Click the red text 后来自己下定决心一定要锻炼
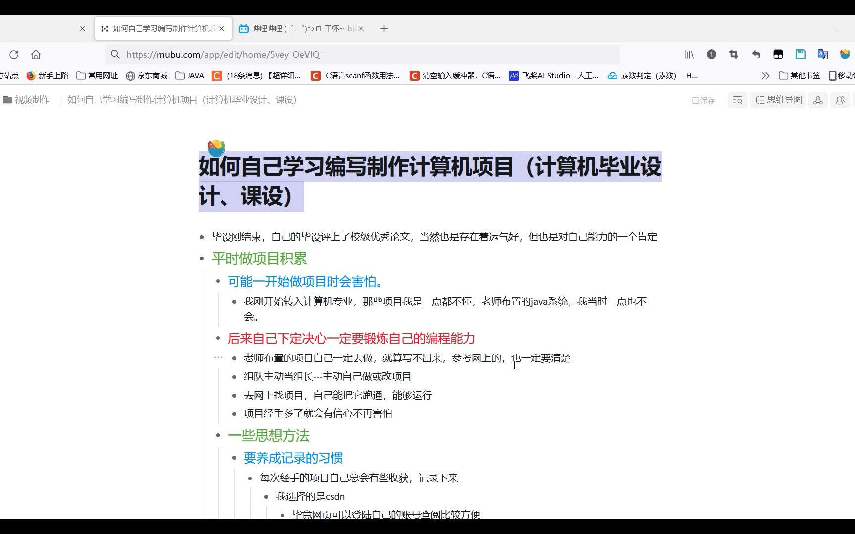Viewport: 855px width, 534px height. 351,339
